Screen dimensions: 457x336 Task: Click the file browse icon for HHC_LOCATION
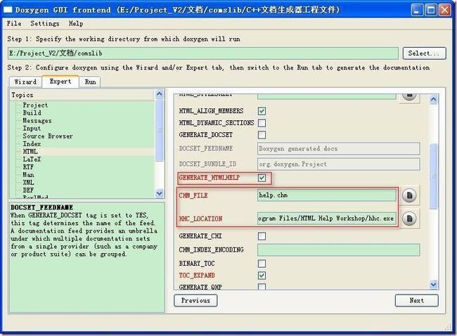[409, 219]
